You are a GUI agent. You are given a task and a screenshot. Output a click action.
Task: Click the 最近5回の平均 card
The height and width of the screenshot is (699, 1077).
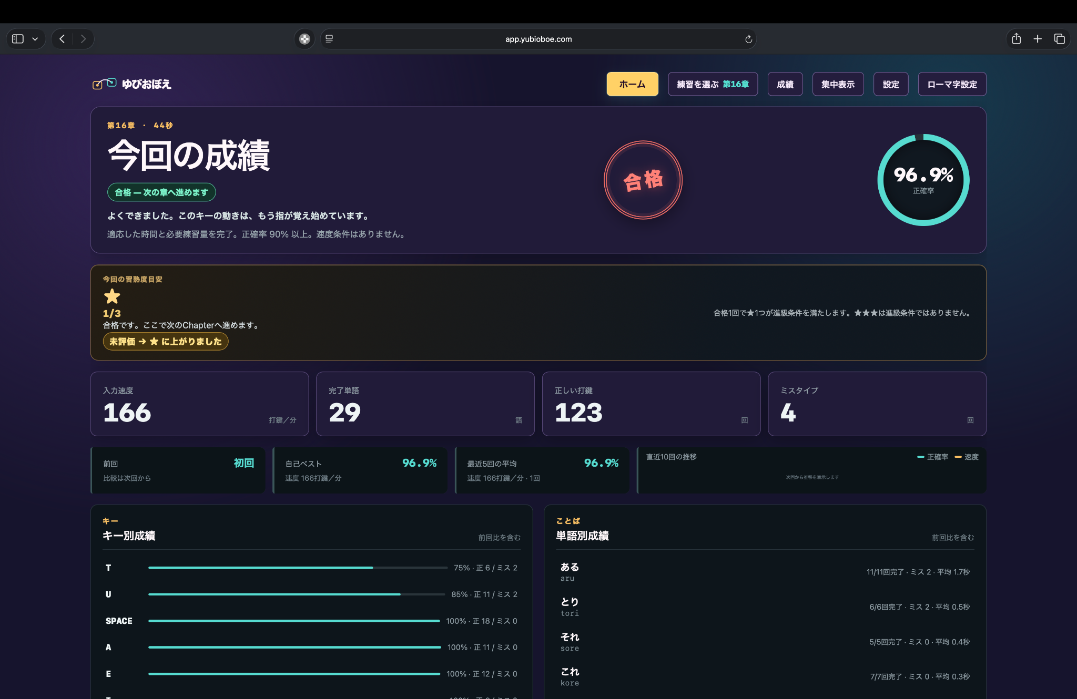542,470
